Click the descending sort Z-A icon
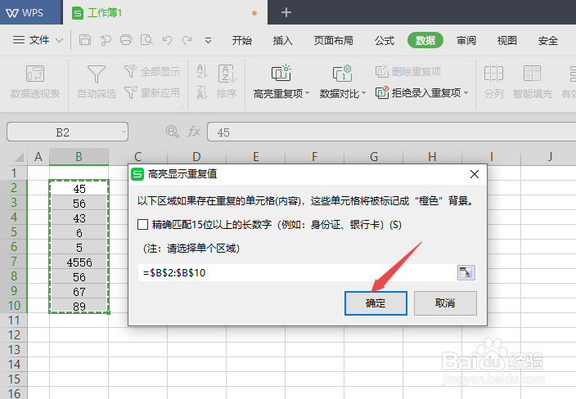The width and height of the screenshot is (576, 399). pyautogui.click(x=202, y=92)
